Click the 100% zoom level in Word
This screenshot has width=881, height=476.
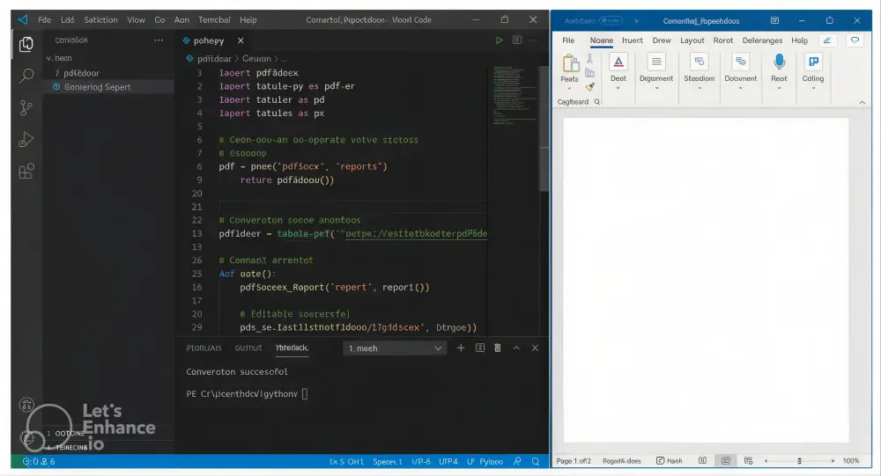point(851,461)
